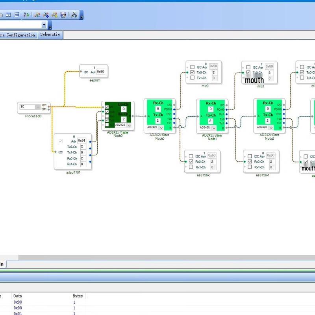This screenshot has height=315, width=315.
Task: Click the Up-Ch value field in Master Node0
Action: pos(124,109)
